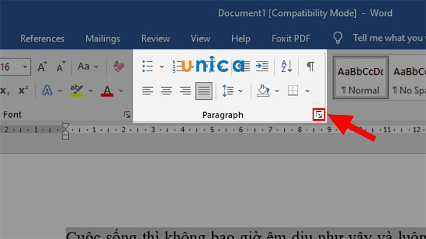Click the Increase Indent icon
This screenshot has width=426, height=239.
click(x=262, y=66)
